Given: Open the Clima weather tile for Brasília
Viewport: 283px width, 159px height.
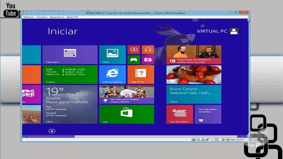Looking at the screenshot, I should (x=70, y=104).
